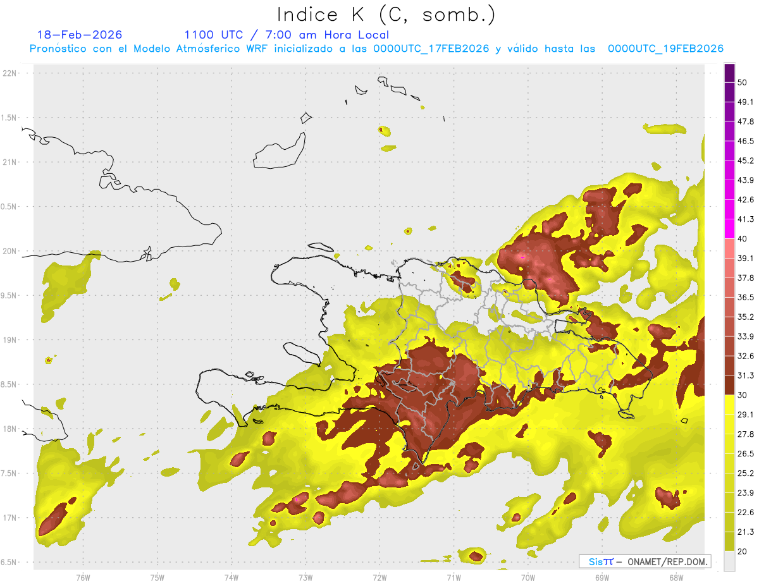Select the "18N" latitude label

coord(10,429)
